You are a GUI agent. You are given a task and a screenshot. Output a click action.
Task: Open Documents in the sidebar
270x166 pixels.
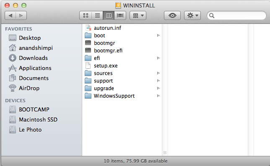tap(34, 78)
